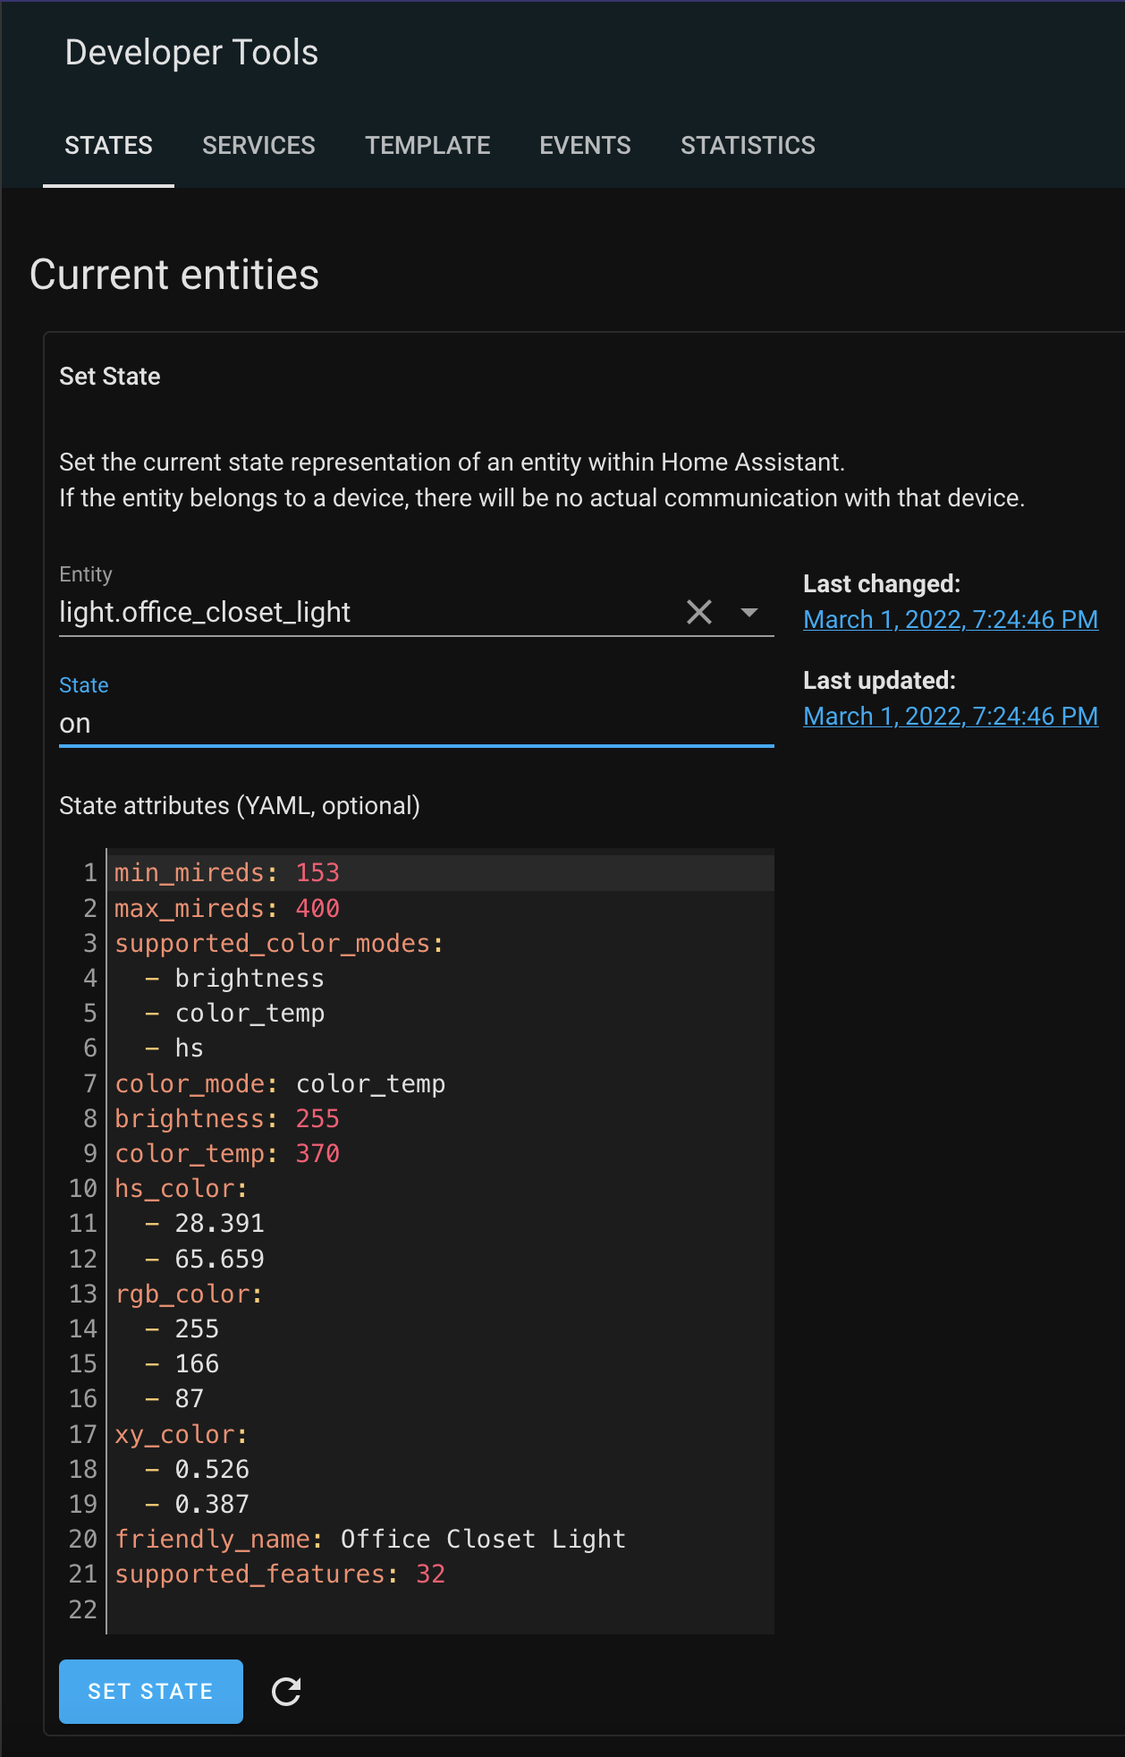Screen dimensions: 1125x1757
Task: Open the TEMPLATE tab
Action: [x=427, y=146]
